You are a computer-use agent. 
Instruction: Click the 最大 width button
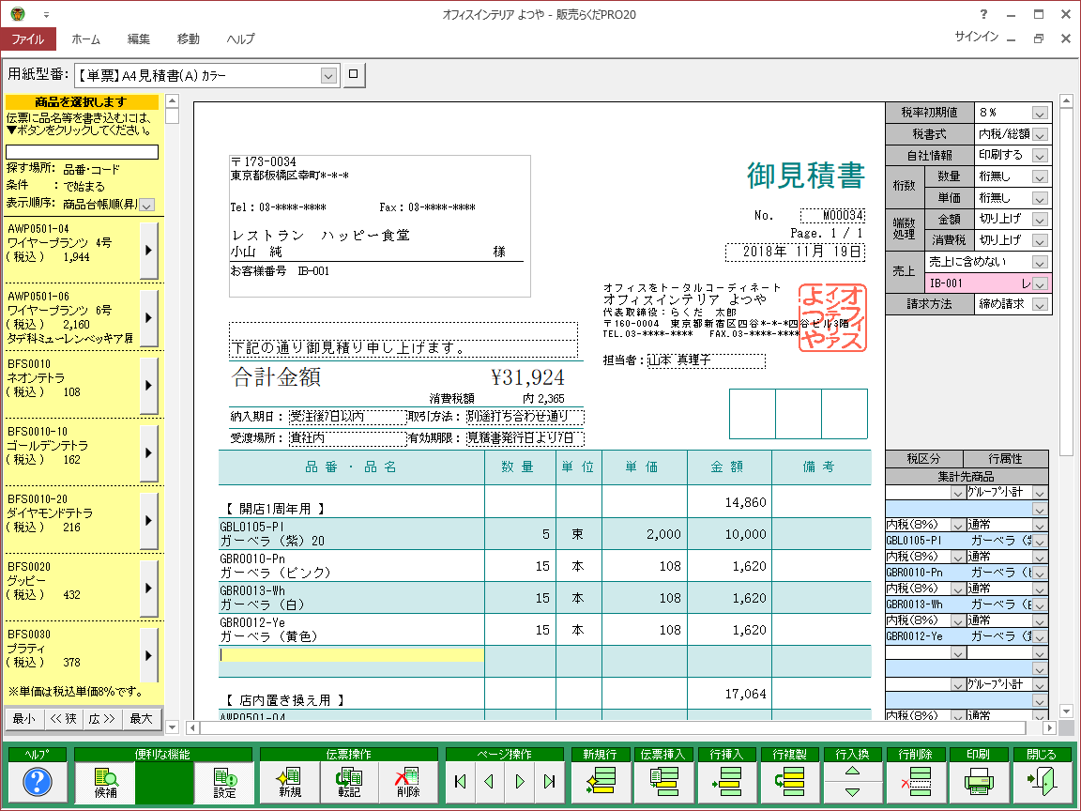point(142,719)
